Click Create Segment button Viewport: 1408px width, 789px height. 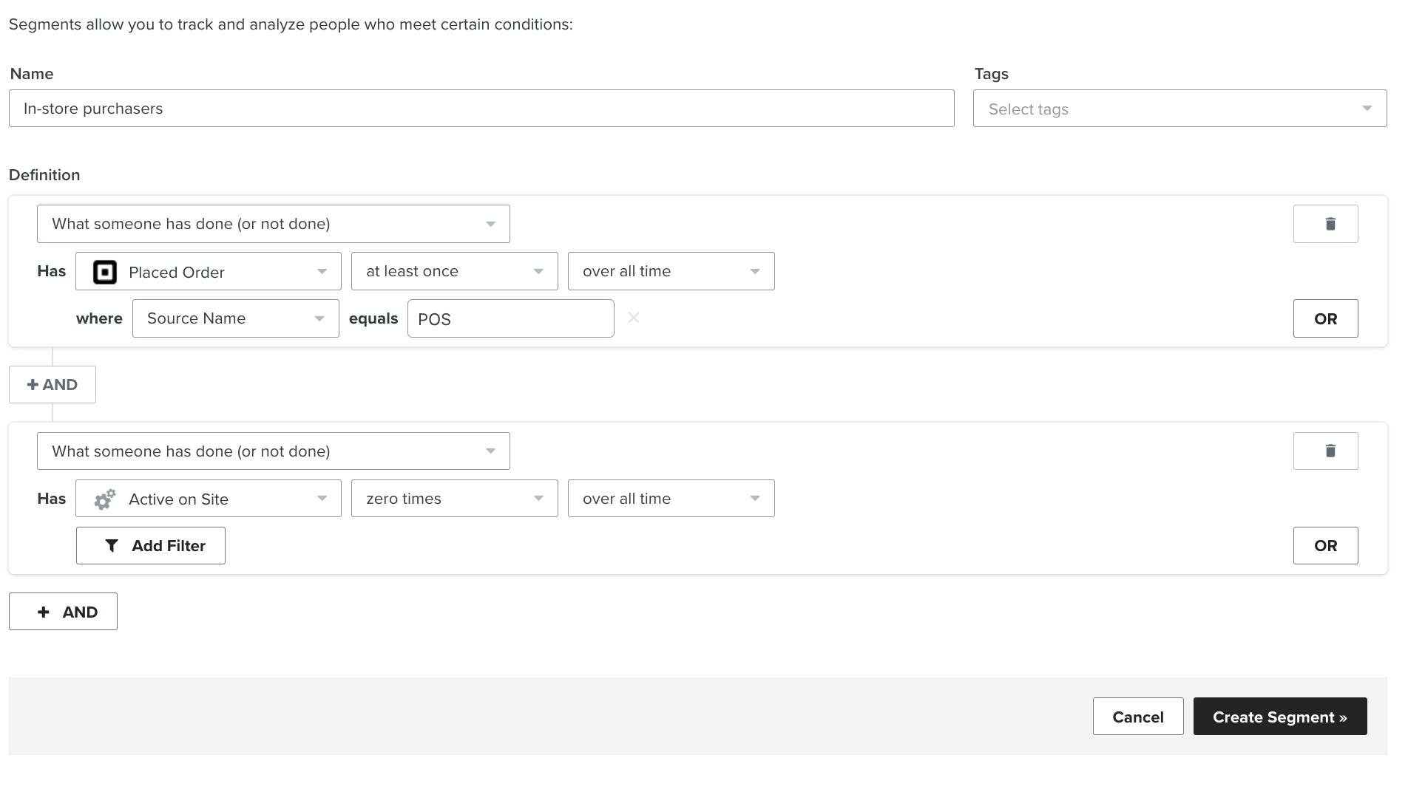point(1280,717)
